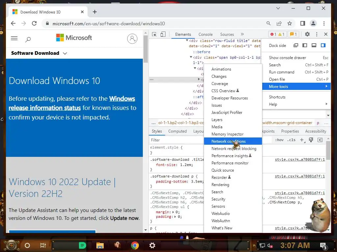Viewport: 337px width, 252px height.
Task: Select Network conditions from More tools
Action: 233,141
